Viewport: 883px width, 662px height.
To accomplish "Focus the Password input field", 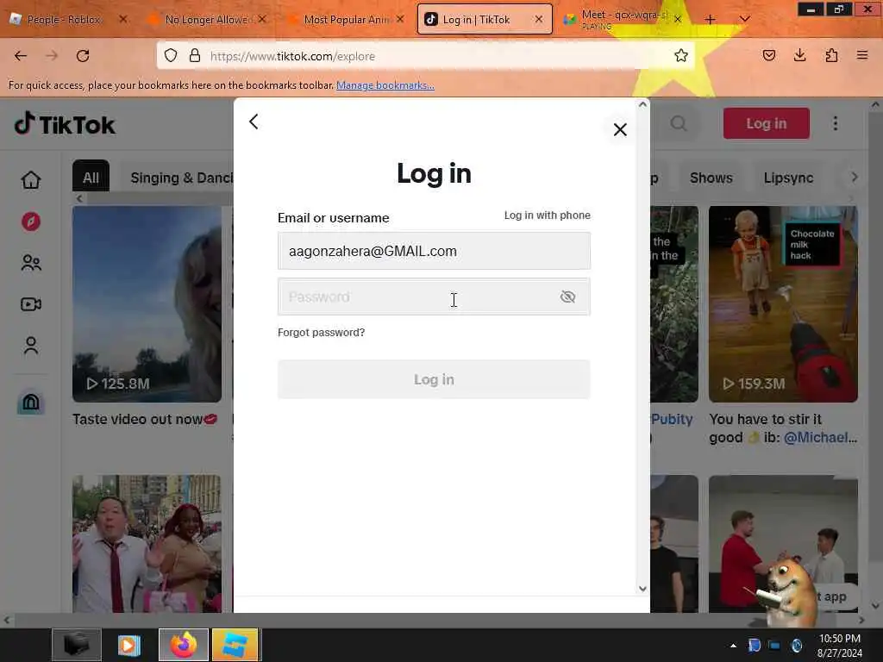I will [x=434, y=297].
